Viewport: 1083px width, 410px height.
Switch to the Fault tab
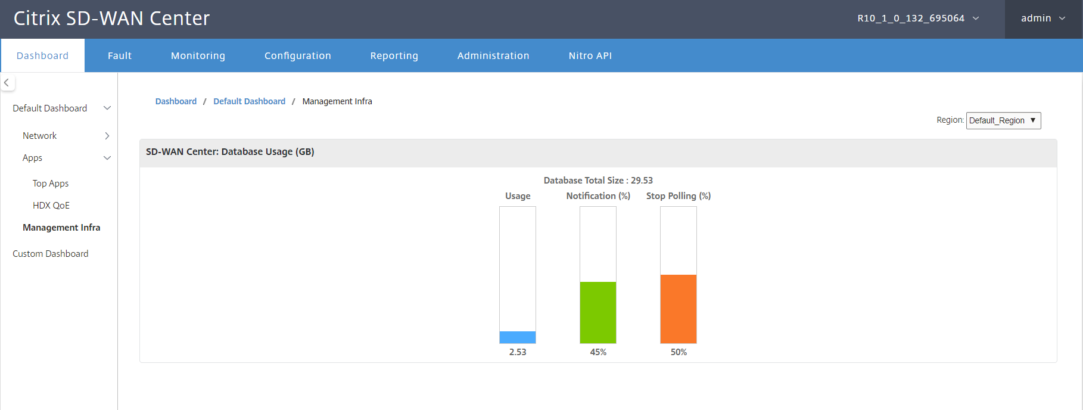pyautogui.click(x=120, y=55)
